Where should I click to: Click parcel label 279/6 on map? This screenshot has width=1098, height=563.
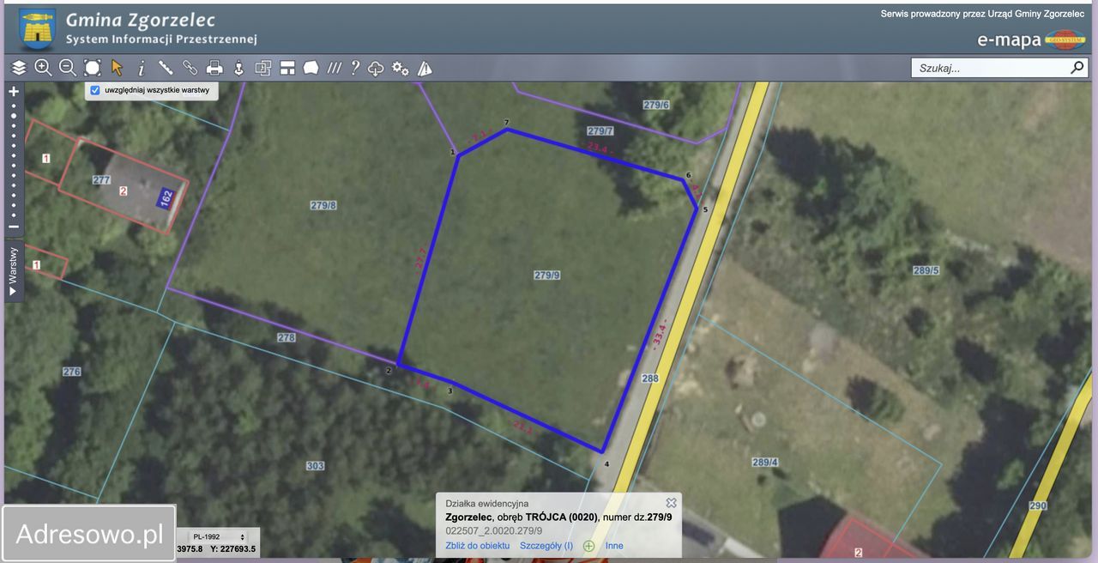tap(655, 104)
